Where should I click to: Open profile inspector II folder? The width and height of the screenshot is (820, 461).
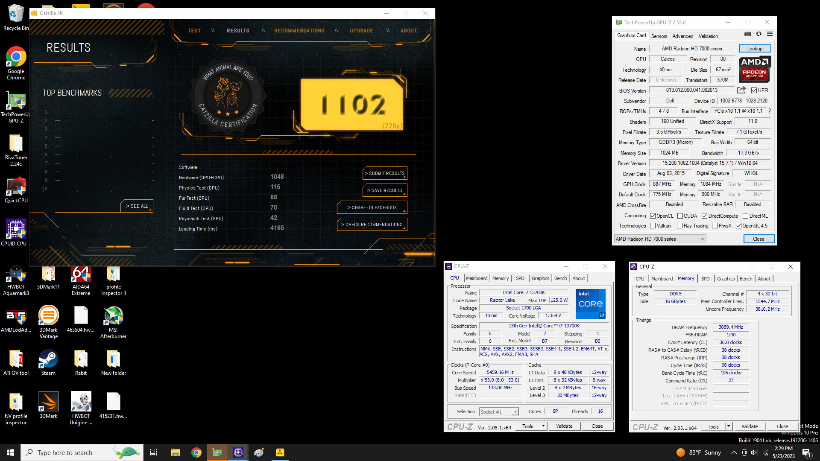(x=113, y=281)
